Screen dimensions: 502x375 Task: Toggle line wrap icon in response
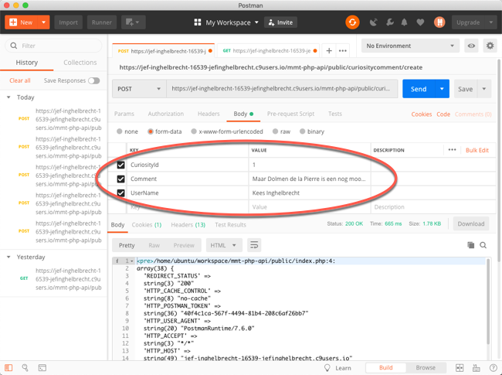(254, 245)
